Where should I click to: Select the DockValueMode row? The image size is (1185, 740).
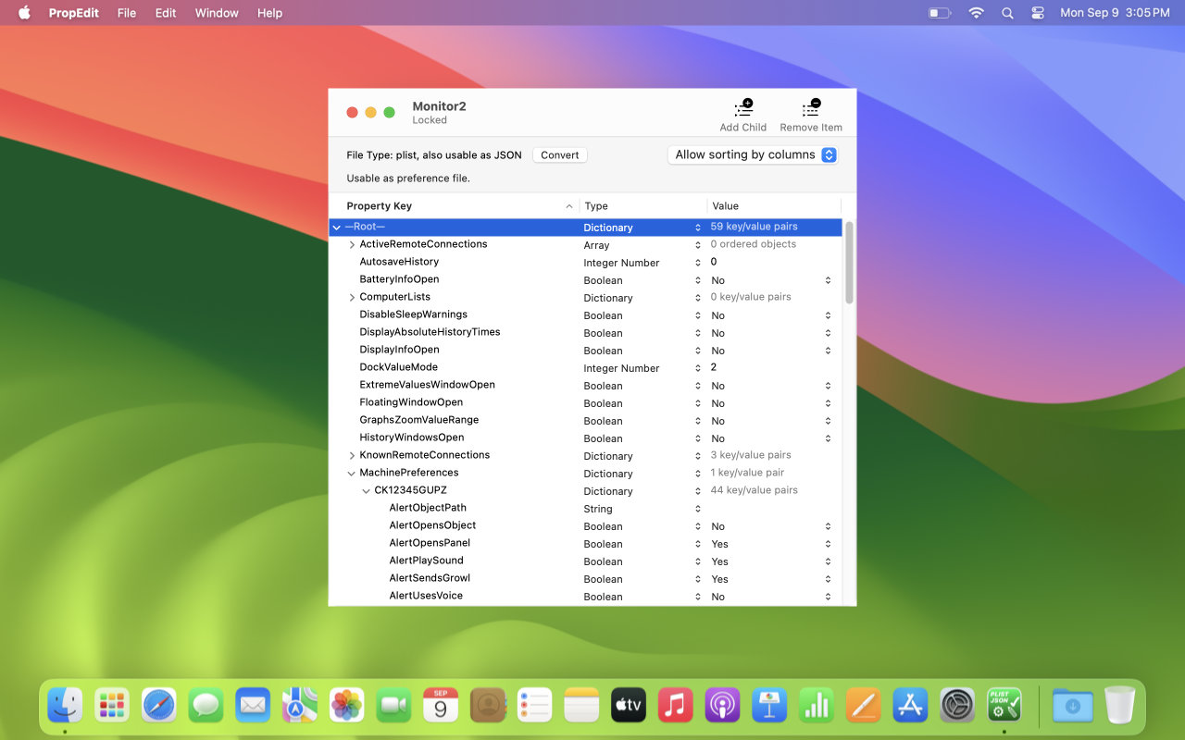point(585,368)
